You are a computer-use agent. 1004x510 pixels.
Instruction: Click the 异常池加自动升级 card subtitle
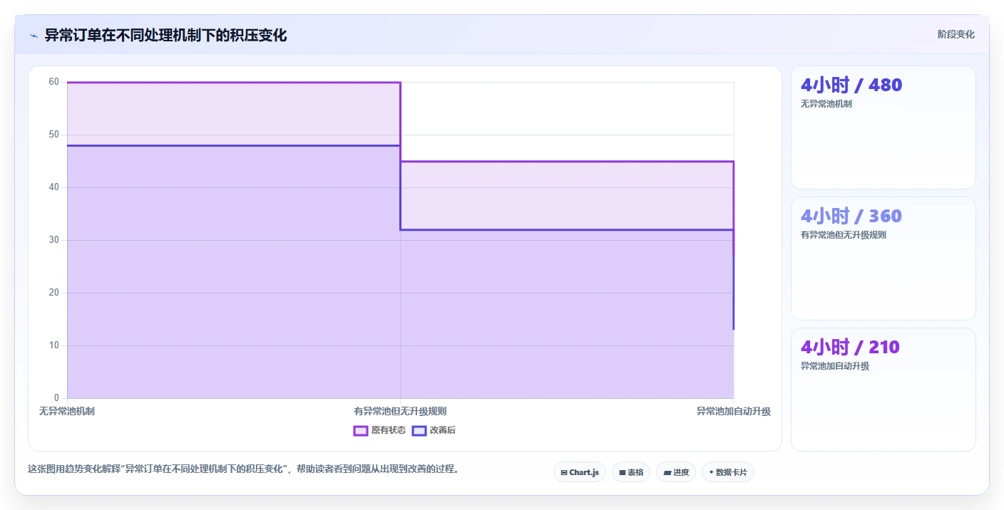(835, 366)
